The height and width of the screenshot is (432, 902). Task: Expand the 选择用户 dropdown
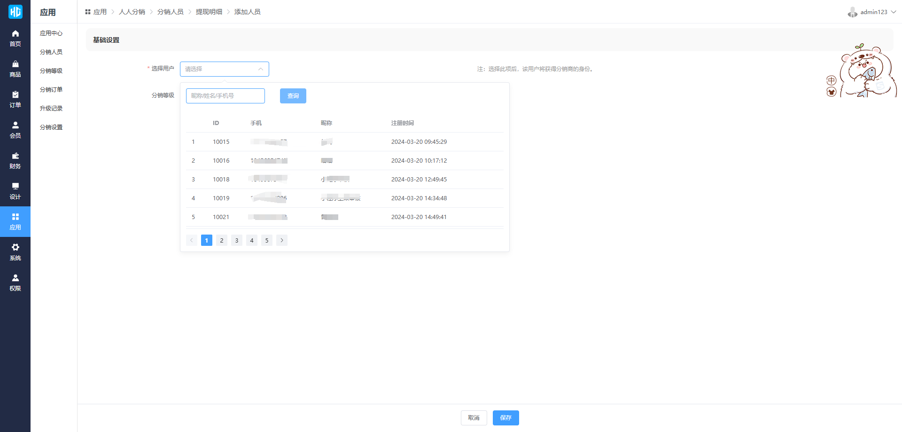click(x=224, y=69)
